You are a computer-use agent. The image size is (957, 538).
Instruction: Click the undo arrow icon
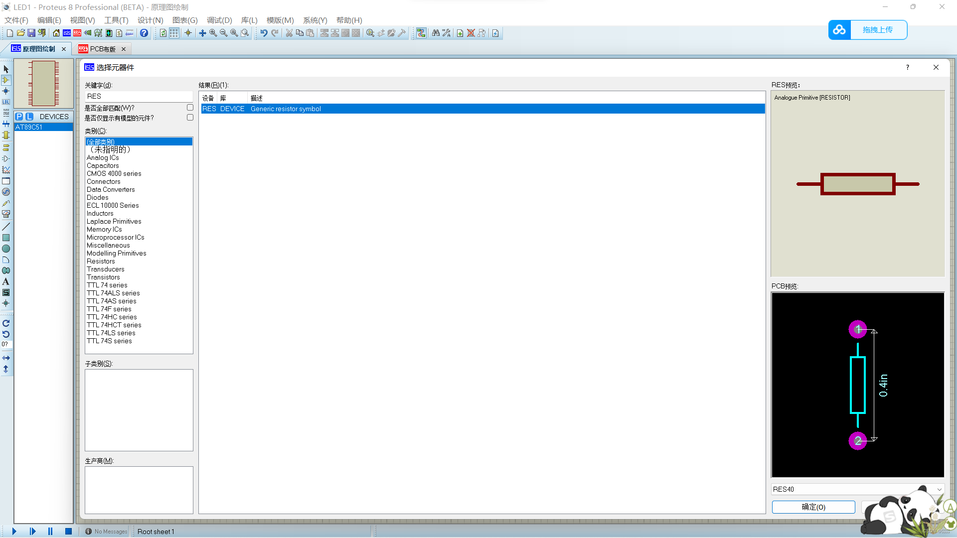tap(264, 33)
